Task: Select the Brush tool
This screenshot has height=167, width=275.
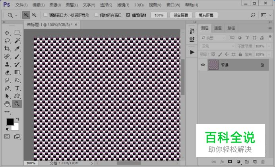Action: (x=17, y=57)
